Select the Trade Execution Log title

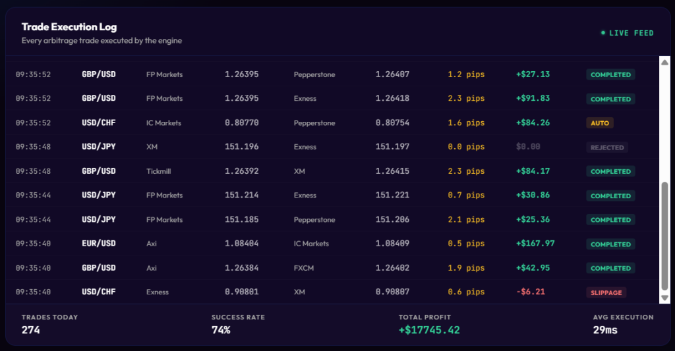(x=69, y=26)
